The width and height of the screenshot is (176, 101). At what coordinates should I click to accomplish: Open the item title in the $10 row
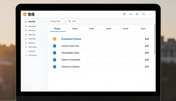tap(71, 60)
